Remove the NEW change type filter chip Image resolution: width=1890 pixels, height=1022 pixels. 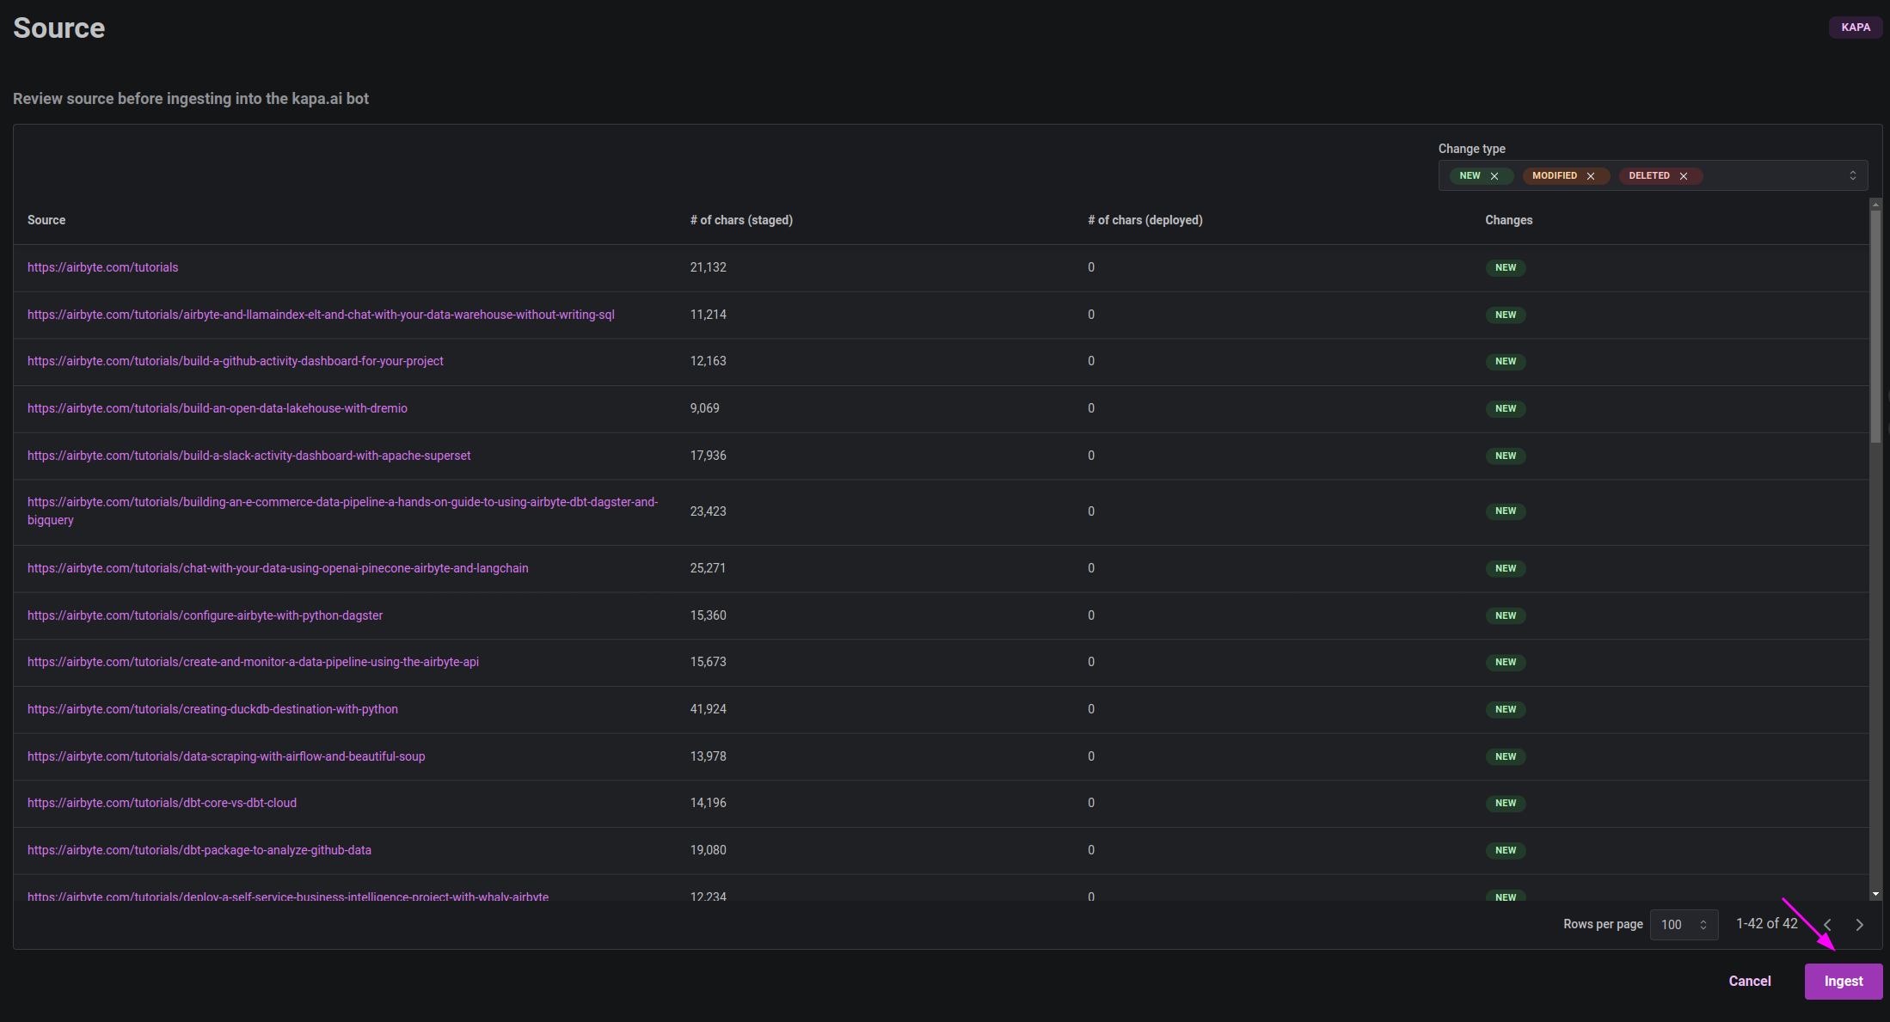pos(1494,176)
